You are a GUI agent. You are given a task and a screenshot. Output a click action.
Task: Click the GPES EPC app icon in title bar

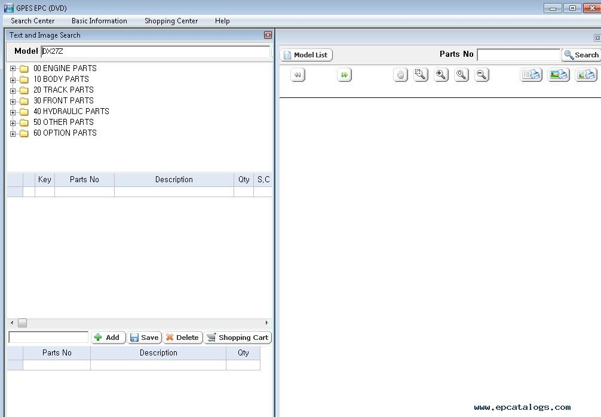pyautogui.click(x=8, y=8)
